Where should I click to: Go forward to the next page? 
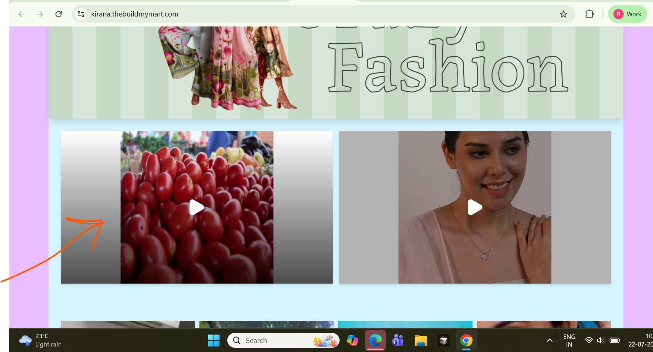pyautogui.click(x=40, y=14)
